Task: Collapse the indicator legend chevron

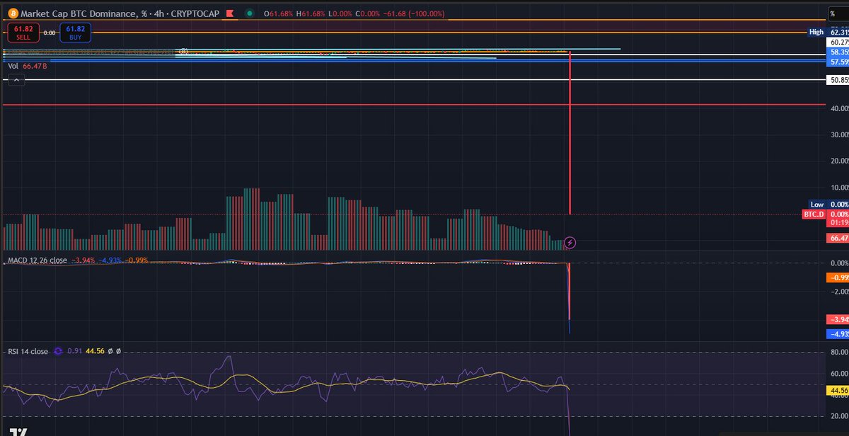Action: (16, 81)
